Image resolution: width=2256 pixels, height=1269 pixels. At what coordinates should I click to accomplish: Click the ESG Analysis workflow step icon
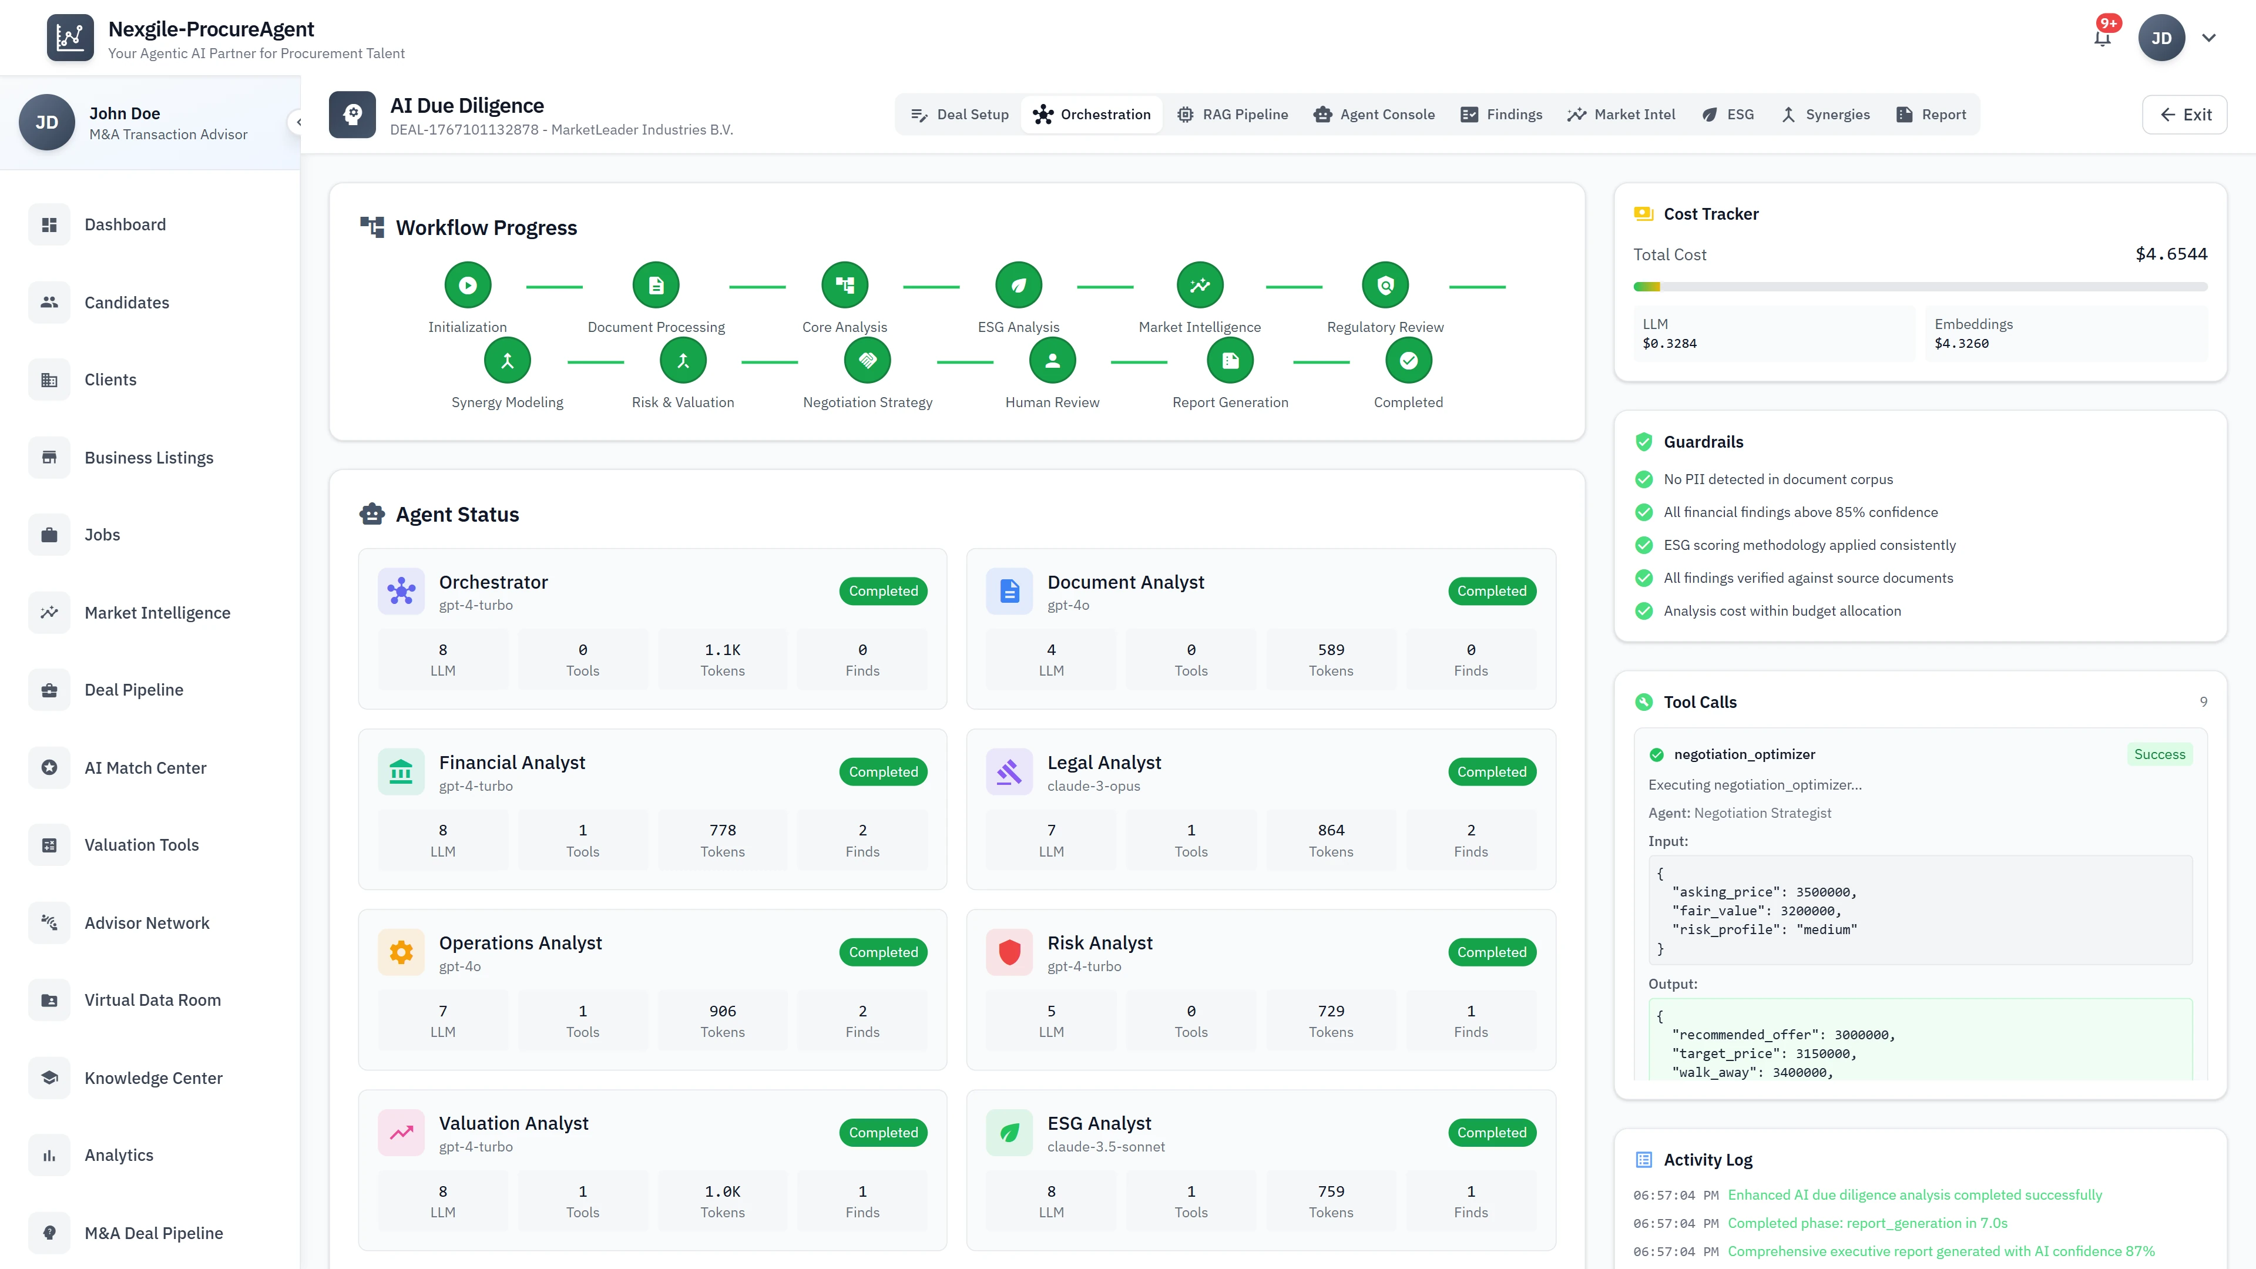(1018, 284)
